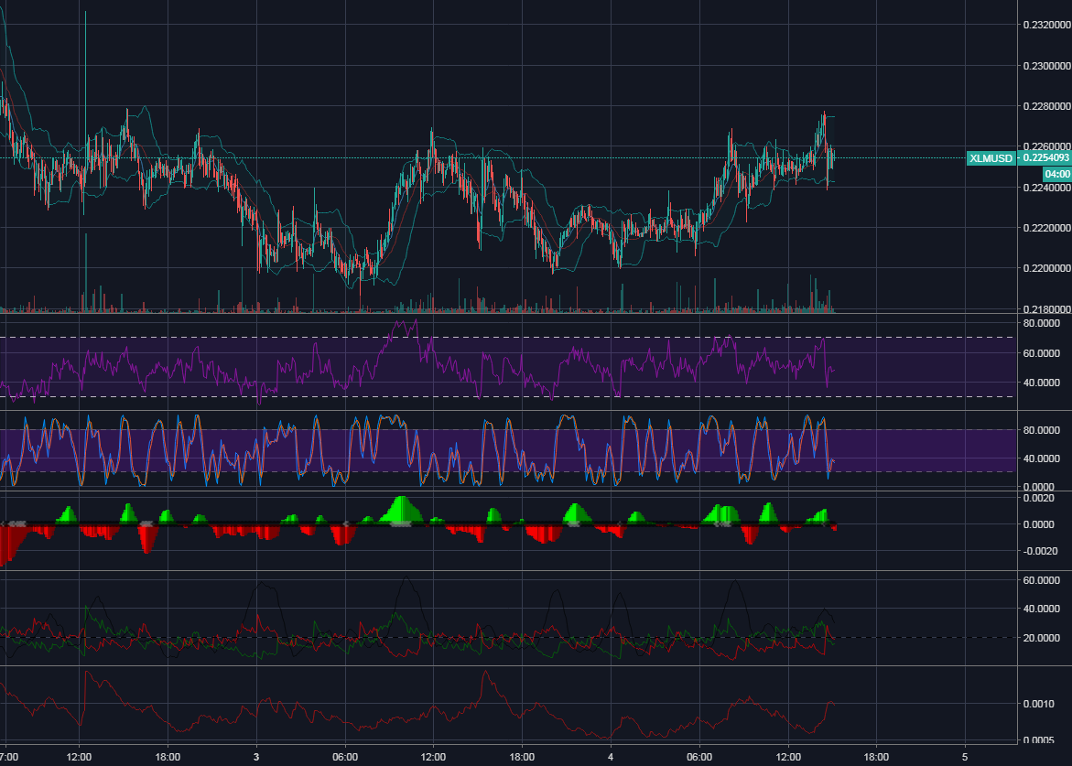1072x766 pixels.
Task: Click the 04:00 candle countdown label
Action: pos(1057,174)
